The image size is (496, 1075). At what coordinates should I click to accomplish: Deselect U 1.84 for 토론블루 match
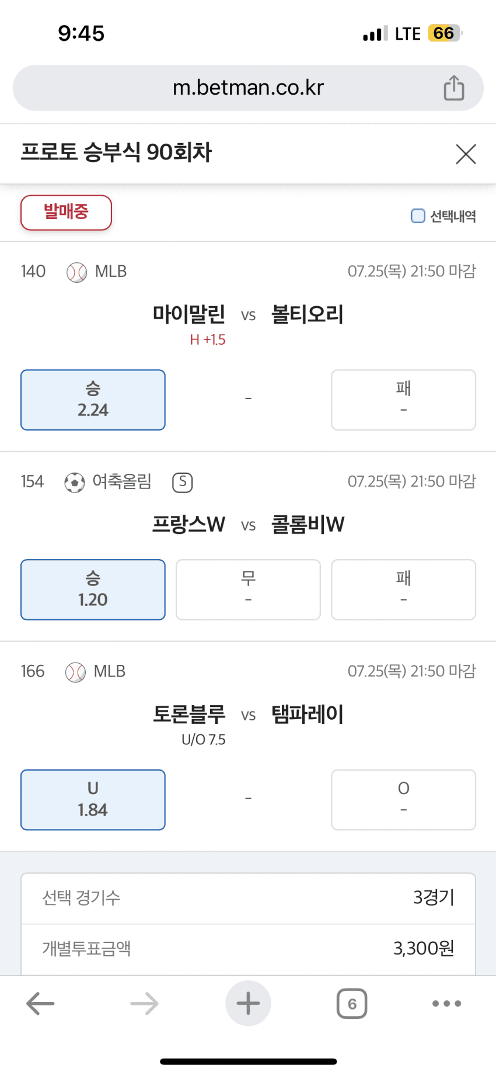pyautogui.click(x=93, y=800)
